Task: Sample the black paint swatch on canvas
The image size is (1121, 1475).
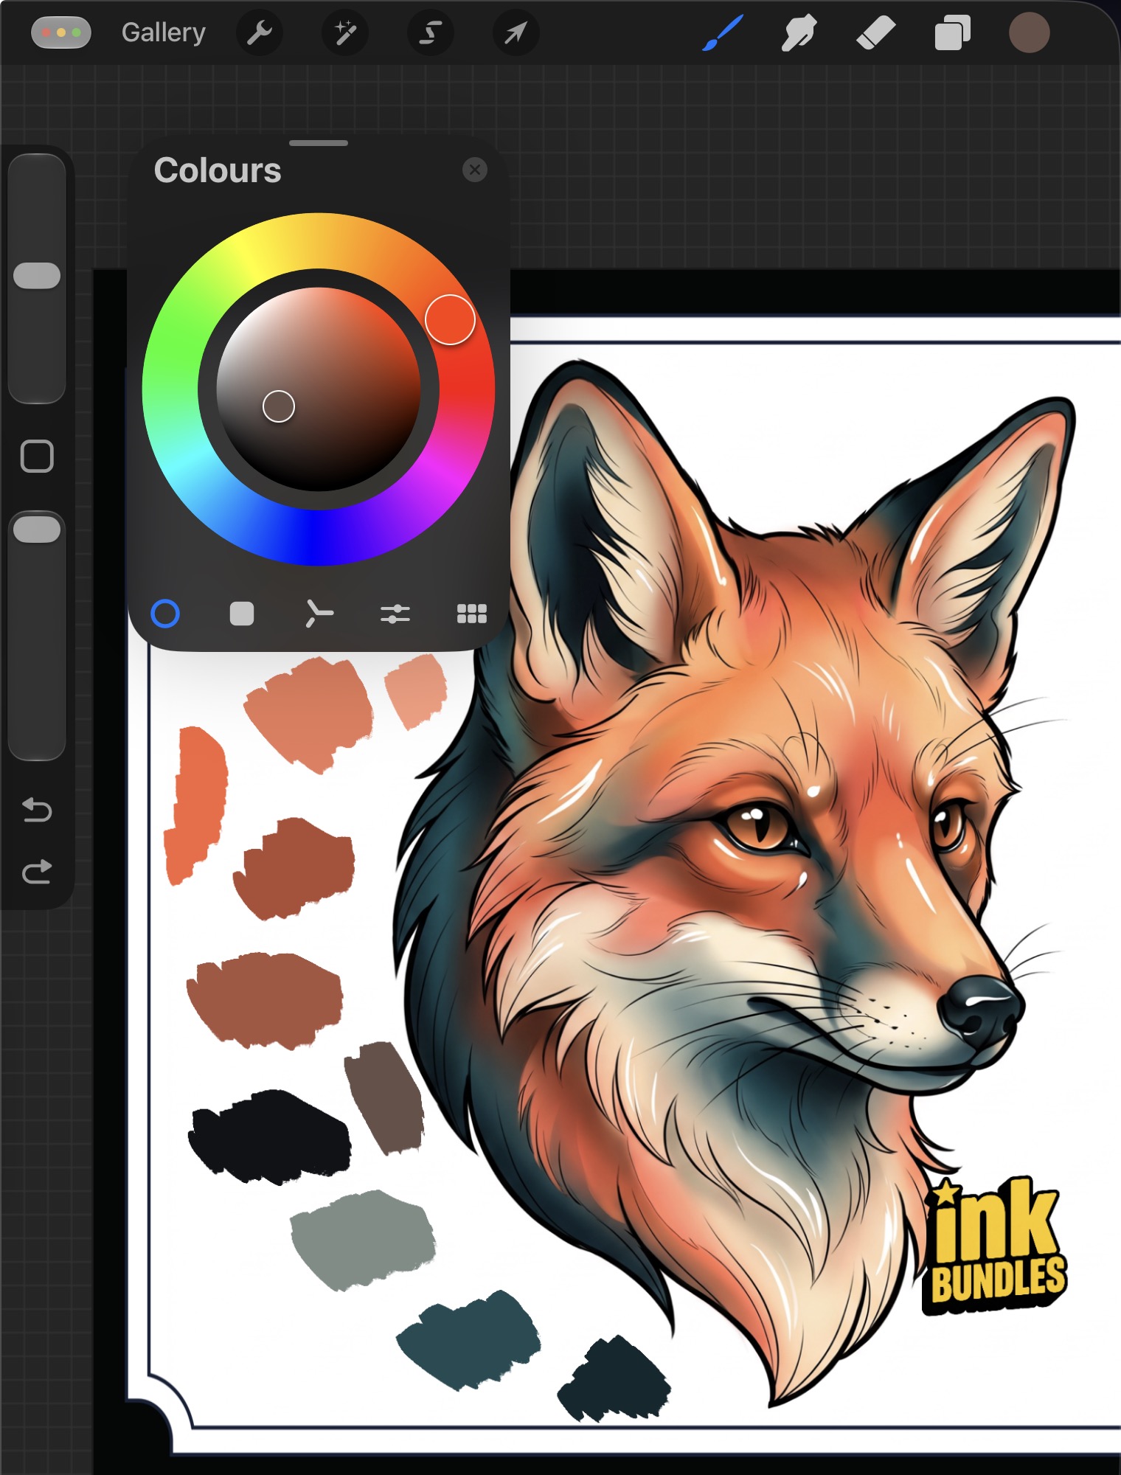Action: [x=269, y=1137]
